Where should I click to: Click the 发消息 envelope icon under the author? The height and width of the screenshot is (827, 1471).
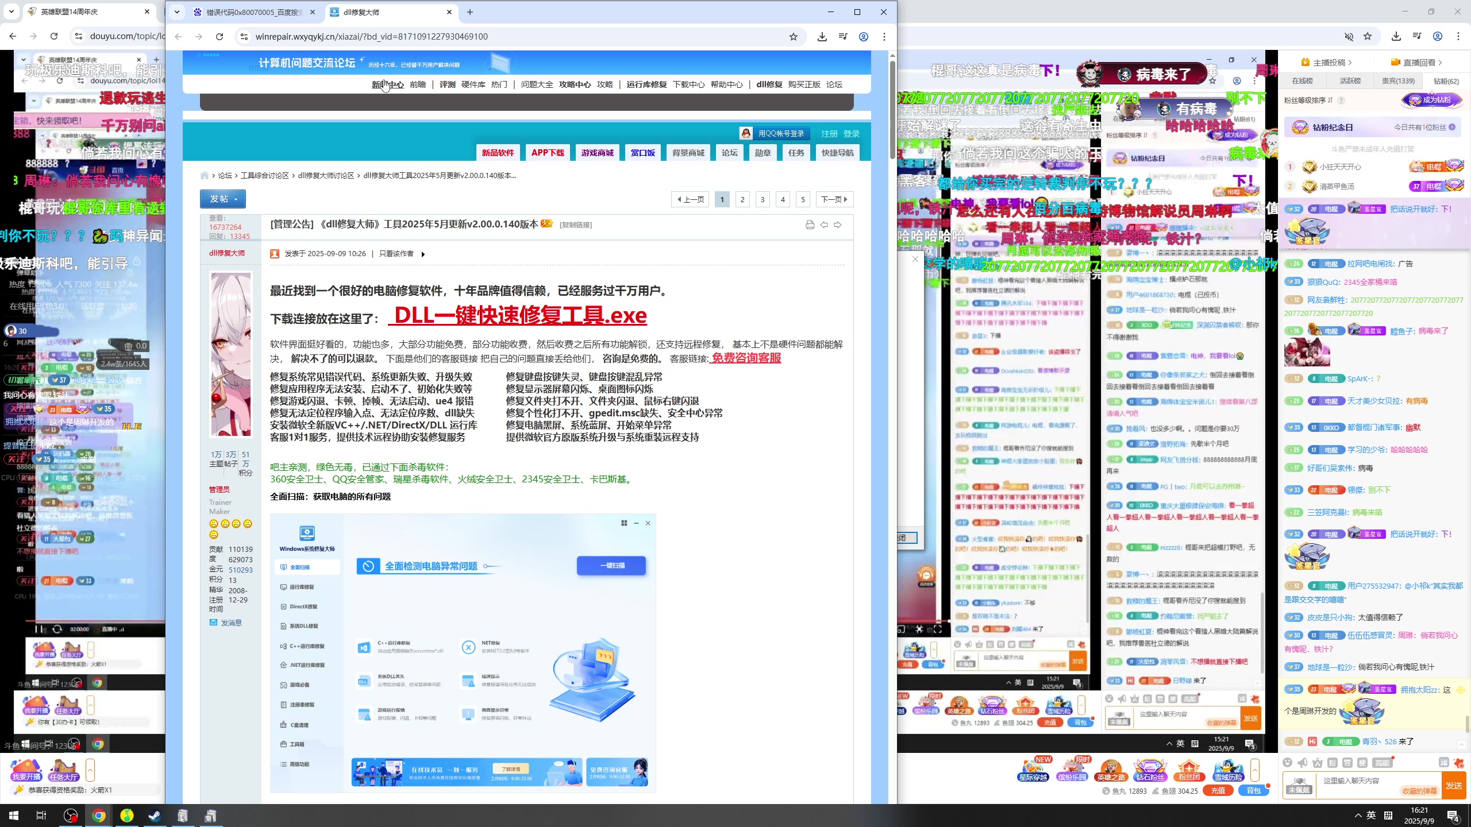214,623
